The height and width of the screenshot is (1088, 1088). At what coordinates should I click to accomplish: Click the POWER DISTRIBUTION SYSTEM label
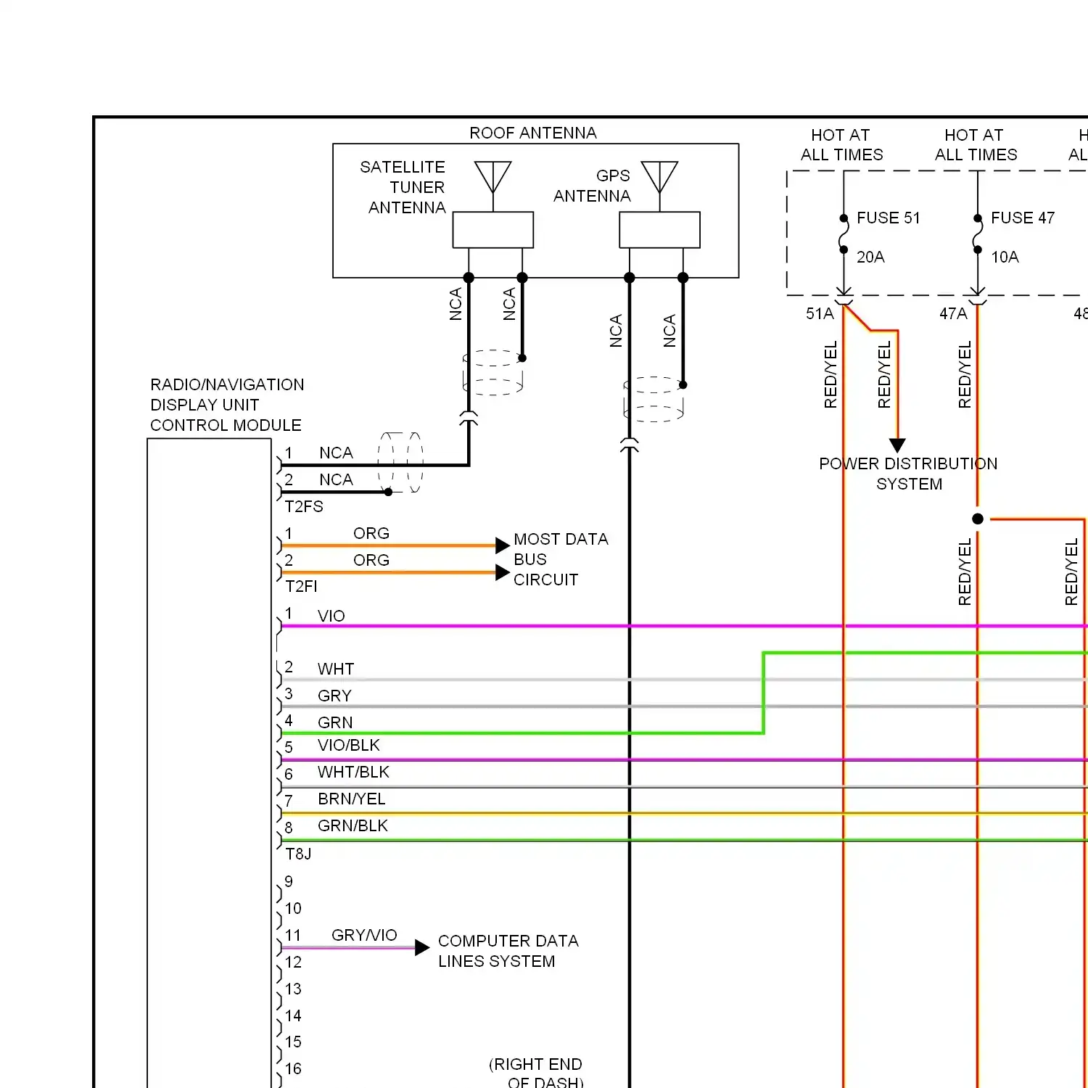pyautogui.click(x=908, y=474)
